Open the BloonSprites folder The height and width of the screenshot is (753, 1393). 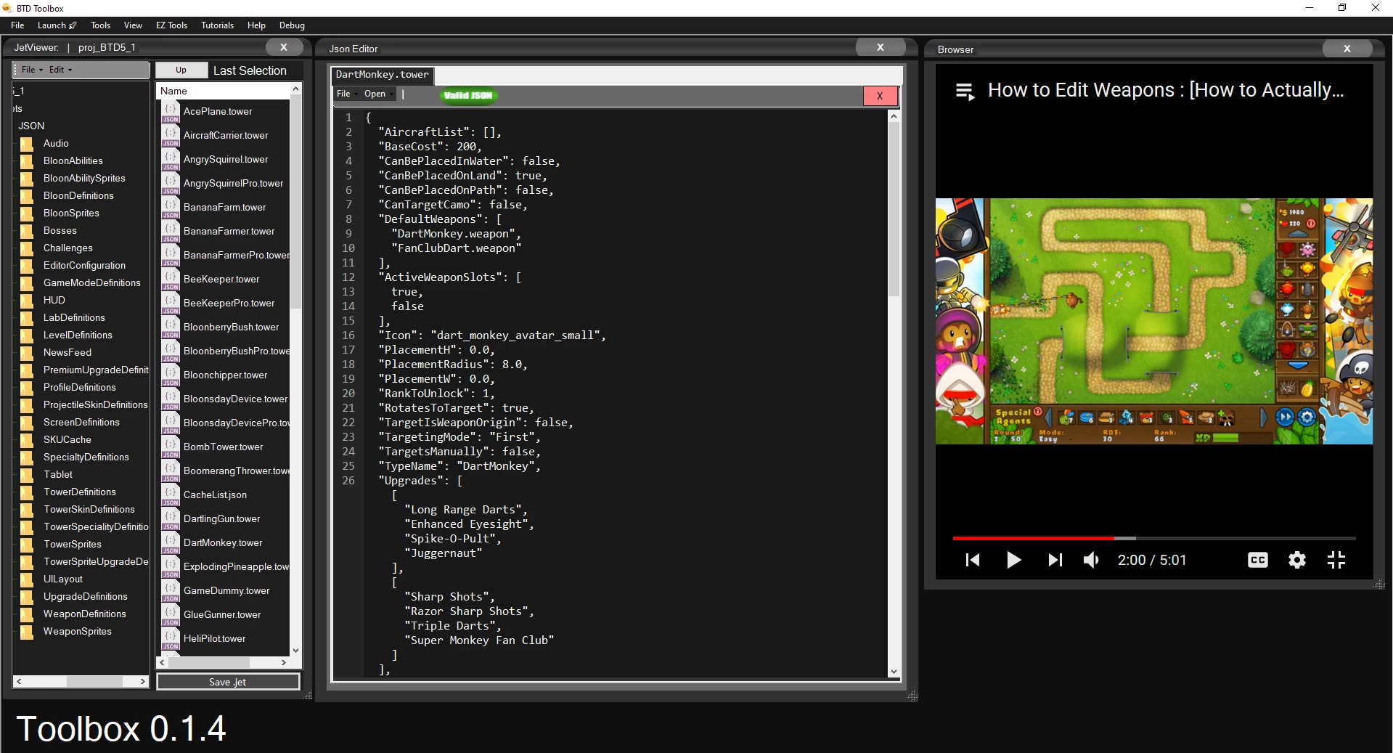(x=71, y=213)
